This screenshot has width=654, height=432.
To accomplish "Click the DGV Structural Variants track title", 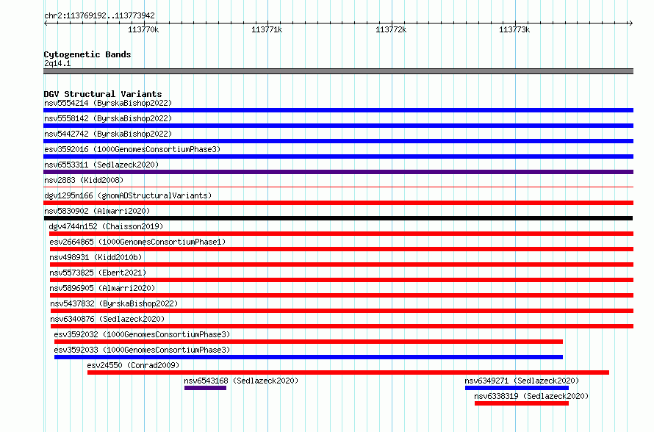I will point(103,94).
